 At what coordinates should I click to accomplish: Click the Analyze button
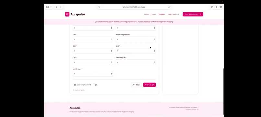tap(150, 85)
